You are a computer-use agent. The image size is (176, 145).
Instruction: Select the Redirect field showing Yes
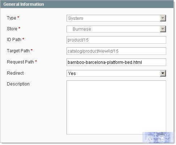coord(116,73)
